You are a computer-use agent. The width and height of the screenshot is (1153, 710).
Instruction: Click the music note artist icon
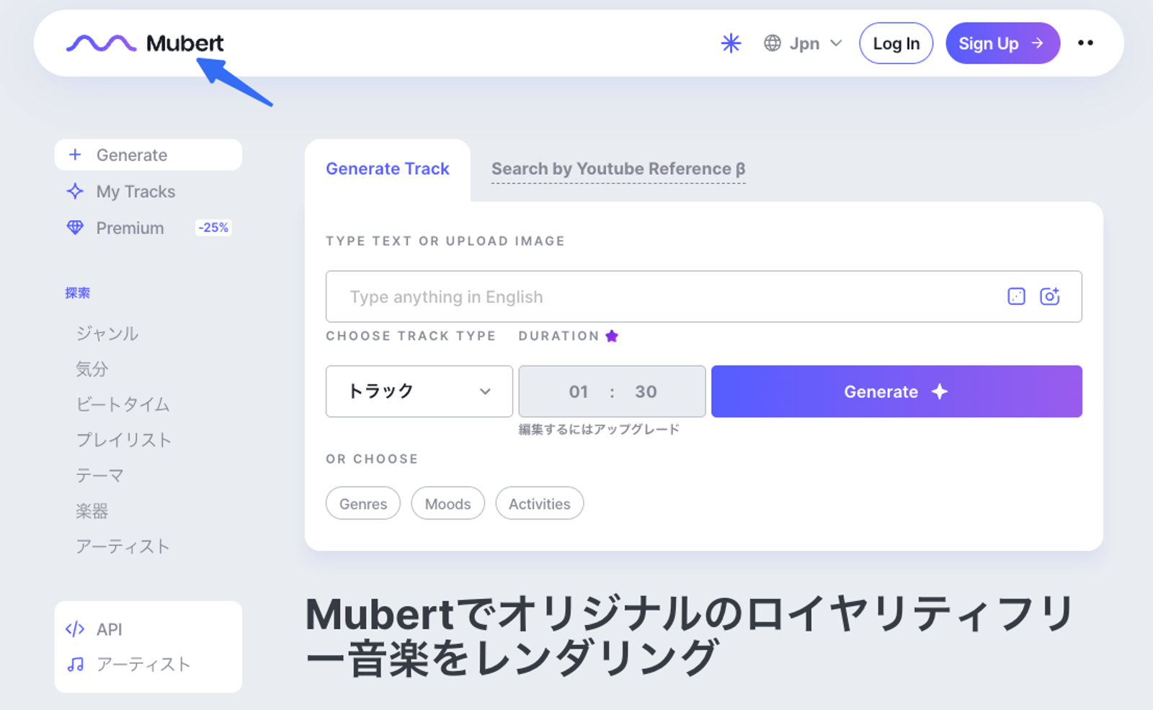pos(75,665)
